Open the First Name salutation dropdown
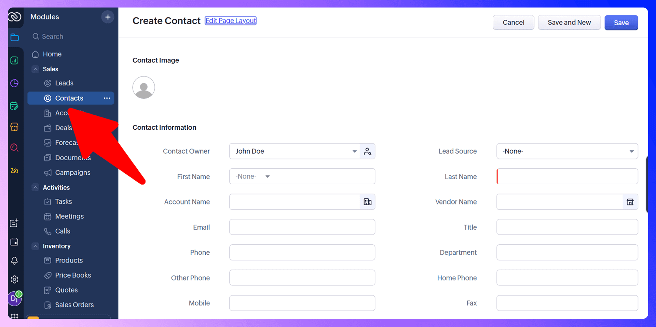 pos(252,176)
